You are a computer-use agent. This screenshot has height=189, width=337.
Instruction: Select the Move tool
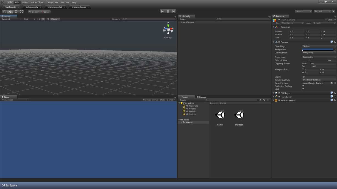pos(10,12)
